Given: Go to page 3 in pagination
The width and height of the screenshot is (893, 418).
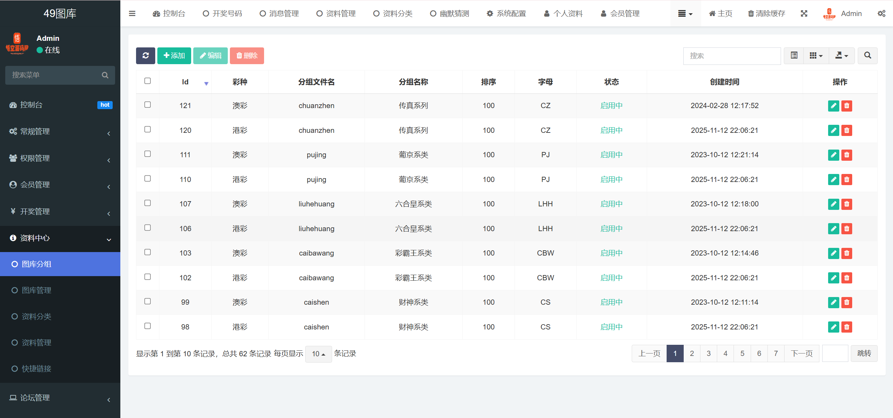Looking at the screenshot, I should point(708,354).
